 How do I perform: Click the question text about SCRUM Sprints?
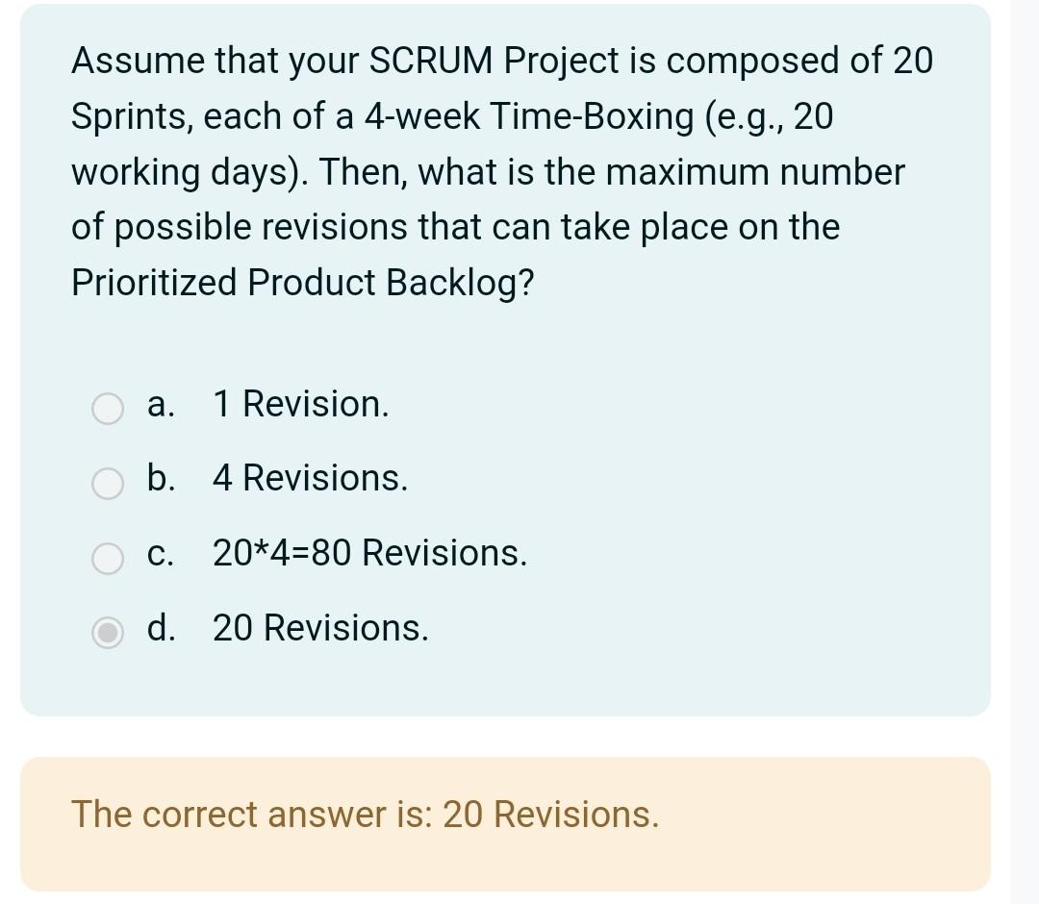point(500,173)
